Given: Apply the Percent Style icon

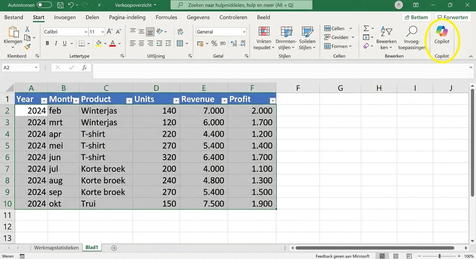Looking at the screenshot, I should 214,43.
